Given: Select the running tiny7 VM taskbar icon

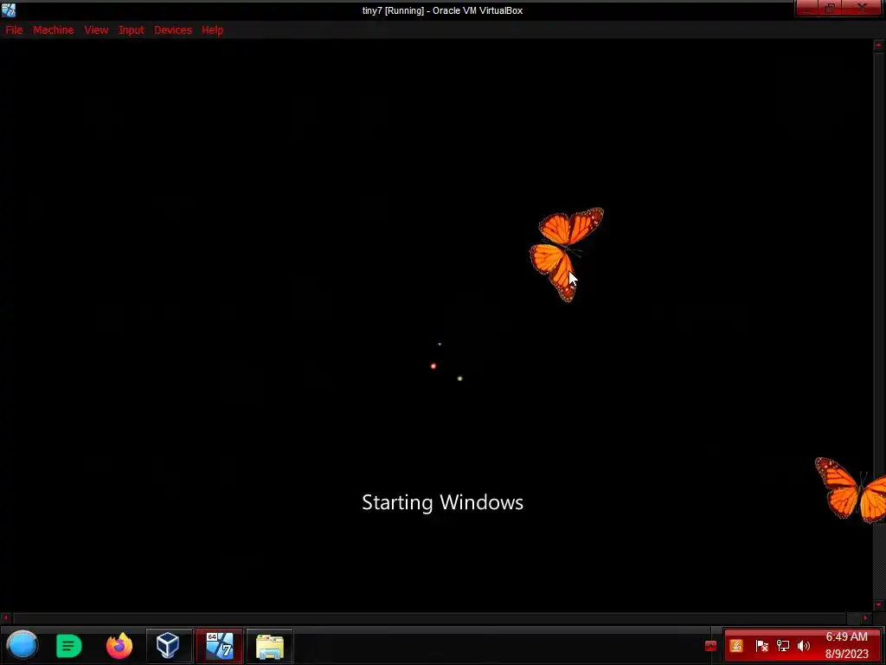Looking at the screenshot, I should tap(219, 645).
